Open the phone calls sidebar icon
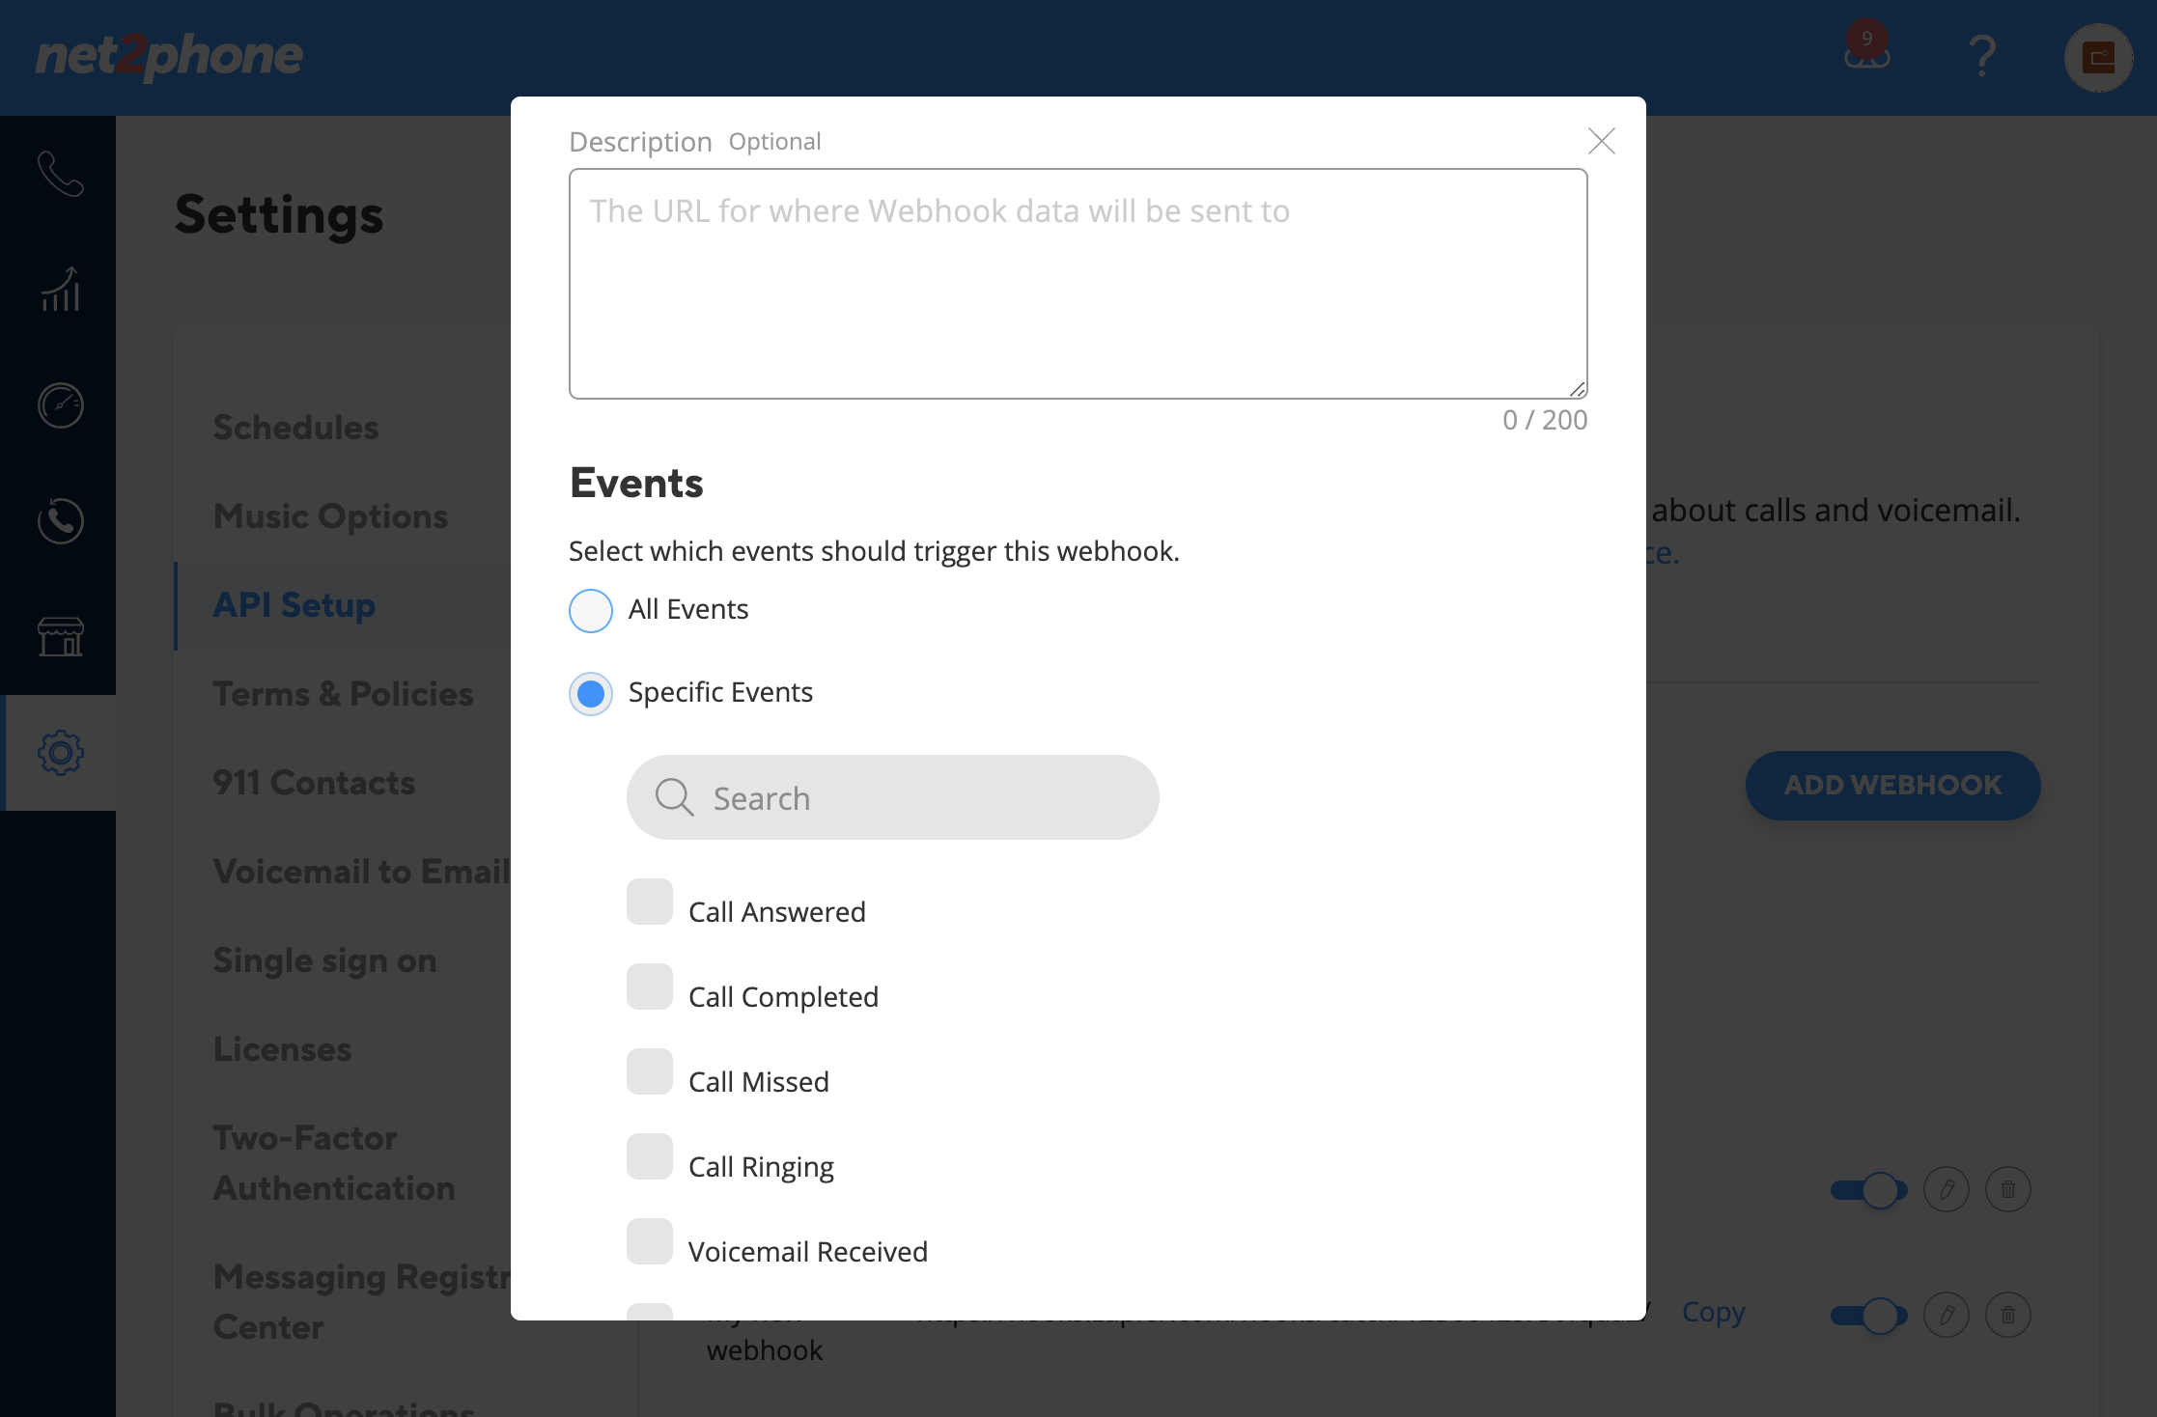 click(x=60, y=174)
